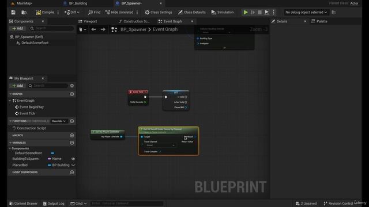Open the graph bookmarks dropdown
Screen dimensions: 369x207
82,29
